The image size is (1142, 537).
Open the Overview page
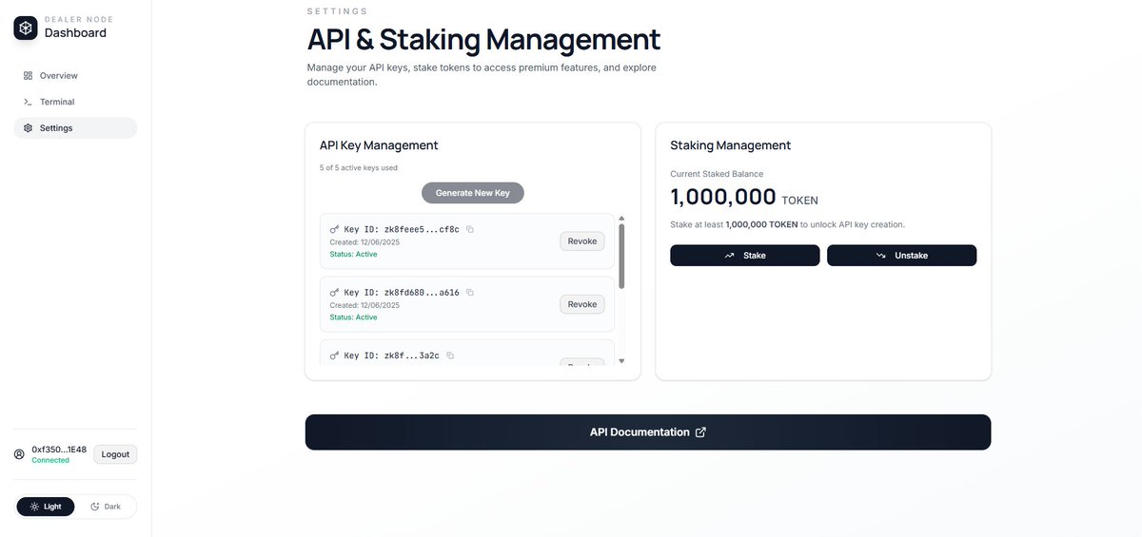pyautogui.click(x=75, y=75)
